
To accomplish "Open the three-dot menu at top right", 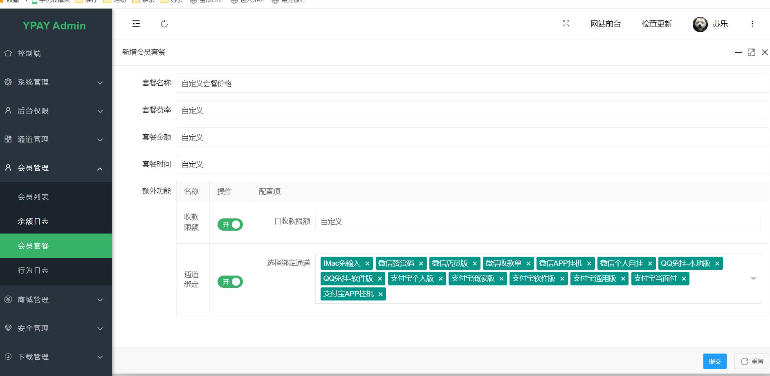I will tap(752, 24).
